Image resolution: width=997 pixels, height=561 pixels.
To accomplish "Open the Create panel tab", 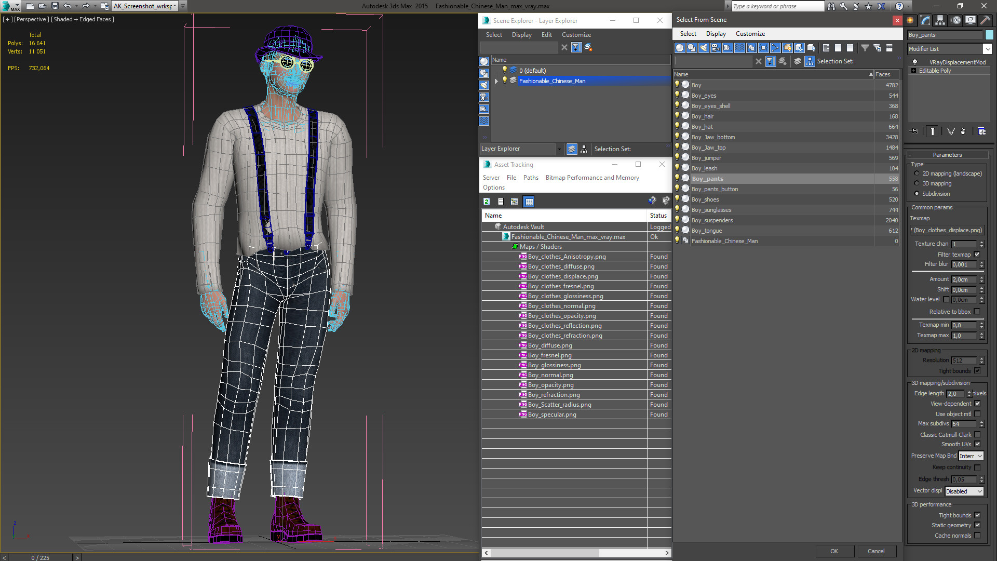I will coord(910,20).
